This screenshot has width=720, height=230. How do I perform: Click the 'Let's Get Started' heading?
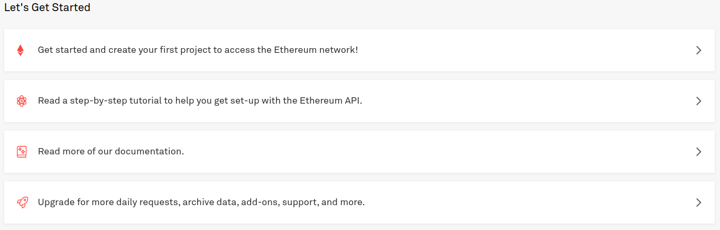click(47, 8)
